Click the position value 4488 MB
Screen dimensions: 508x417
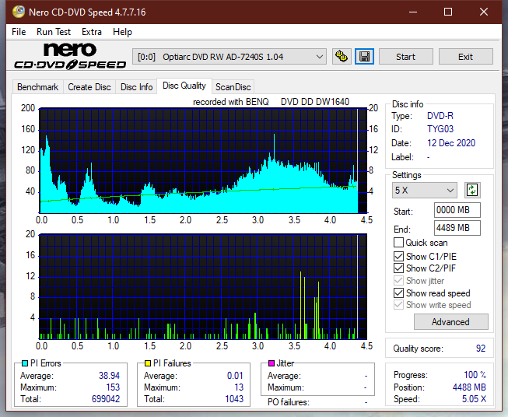(469, 387)
